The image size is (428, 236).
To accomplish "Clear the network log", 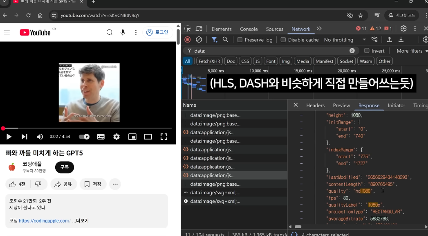I will (199, 40).
